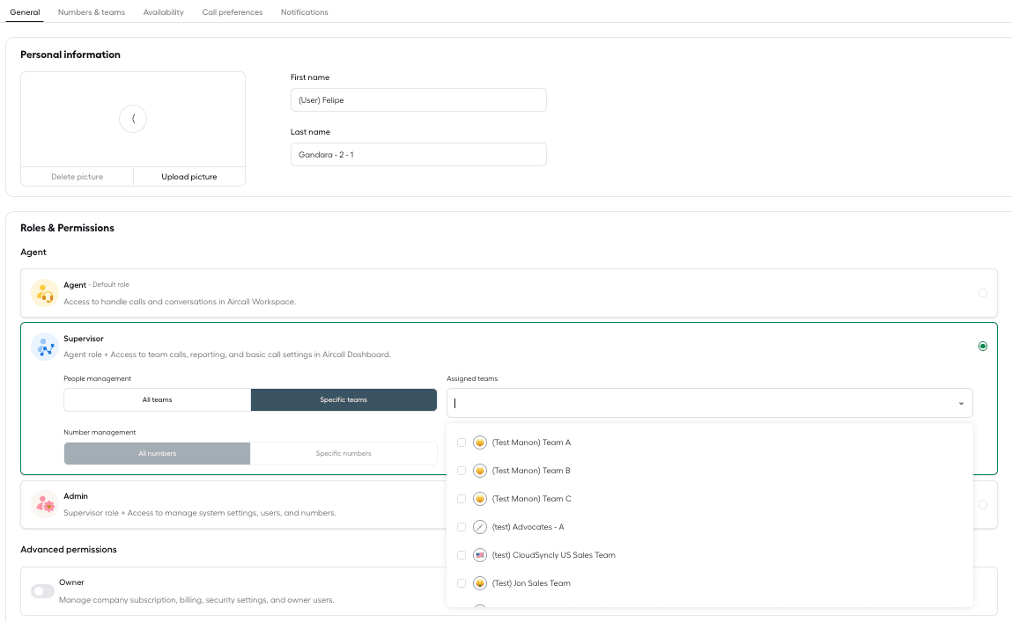Check the (Test Manon) Team B checkbox
Image resolution: width=1012 pixels, height=622 pixels.
(x=462, y=472)
